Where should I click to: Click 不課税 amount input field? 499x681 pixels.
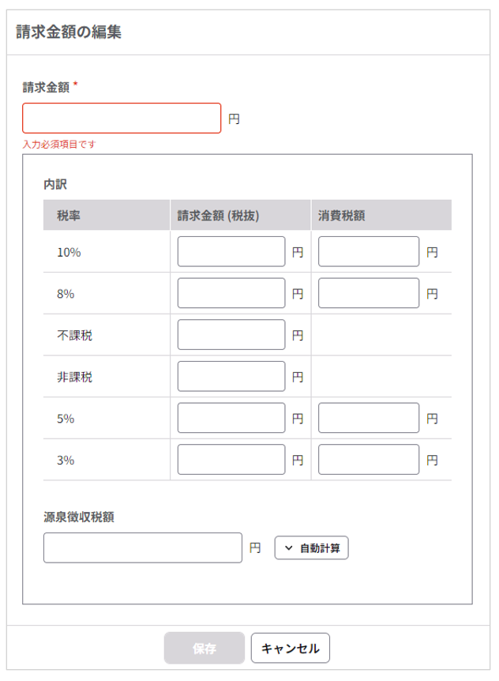231,335
